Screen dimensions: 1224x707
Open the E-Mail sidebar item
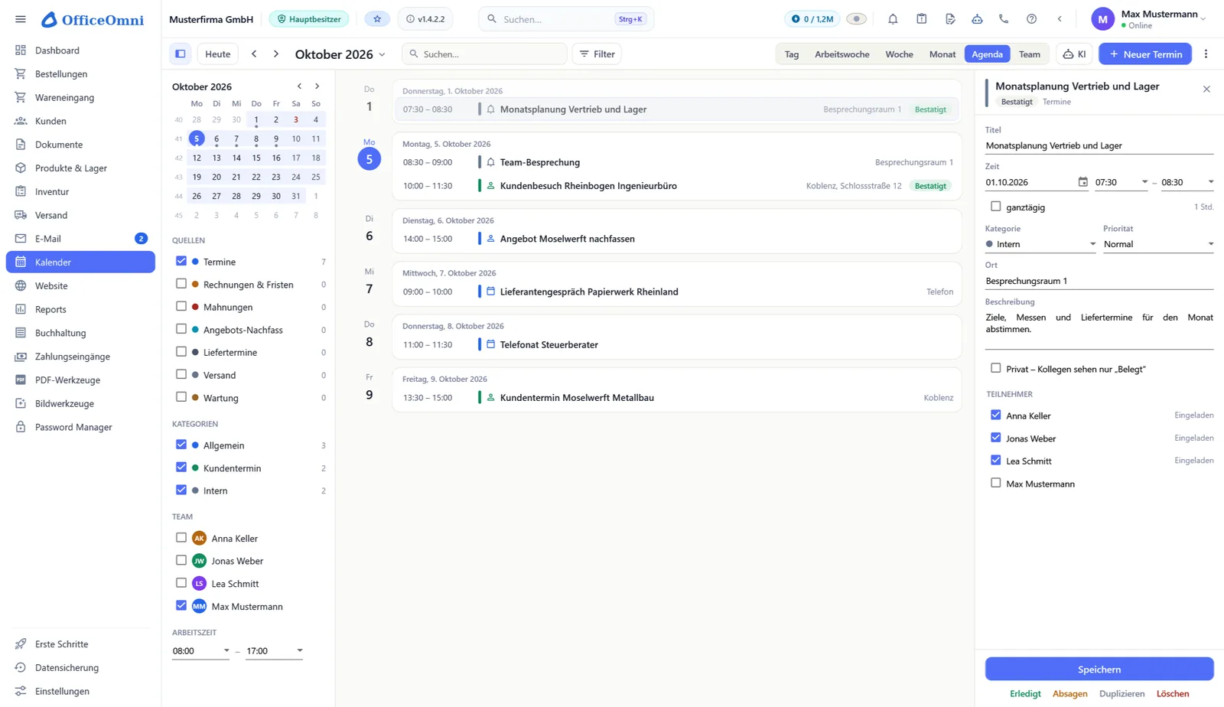[80, 239]
